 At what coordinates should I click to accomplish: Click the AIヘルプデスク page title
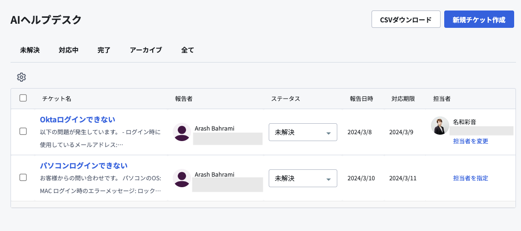click(x=46, y=20)
